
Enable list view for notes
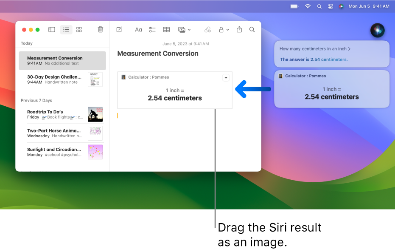click(66, 30)
